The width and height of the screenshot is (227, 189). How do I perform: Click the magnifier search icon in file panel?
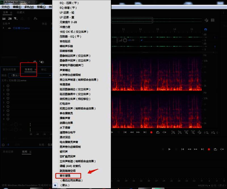pyautogui.click(x=35, y=18)
